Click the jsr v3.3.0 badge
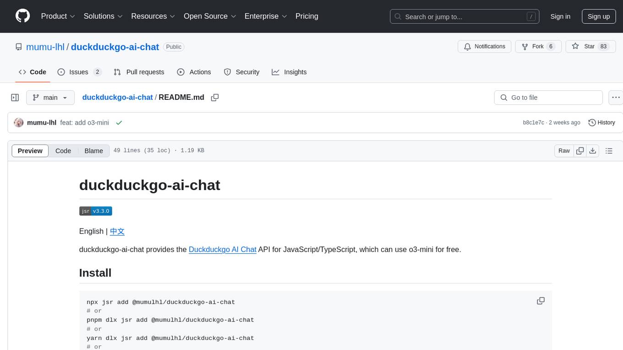Image resolution: width=623 pixels, height=350 pixels. tap(96, 211)
